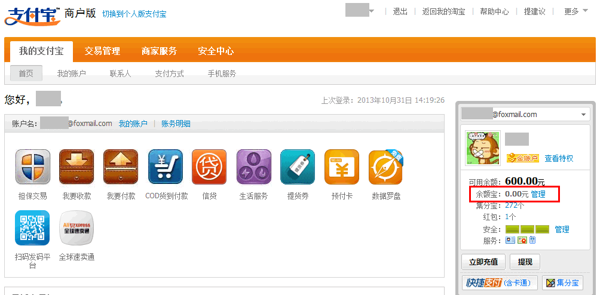
Task: Expand the 更多 menu
Action: pos(576,11)
